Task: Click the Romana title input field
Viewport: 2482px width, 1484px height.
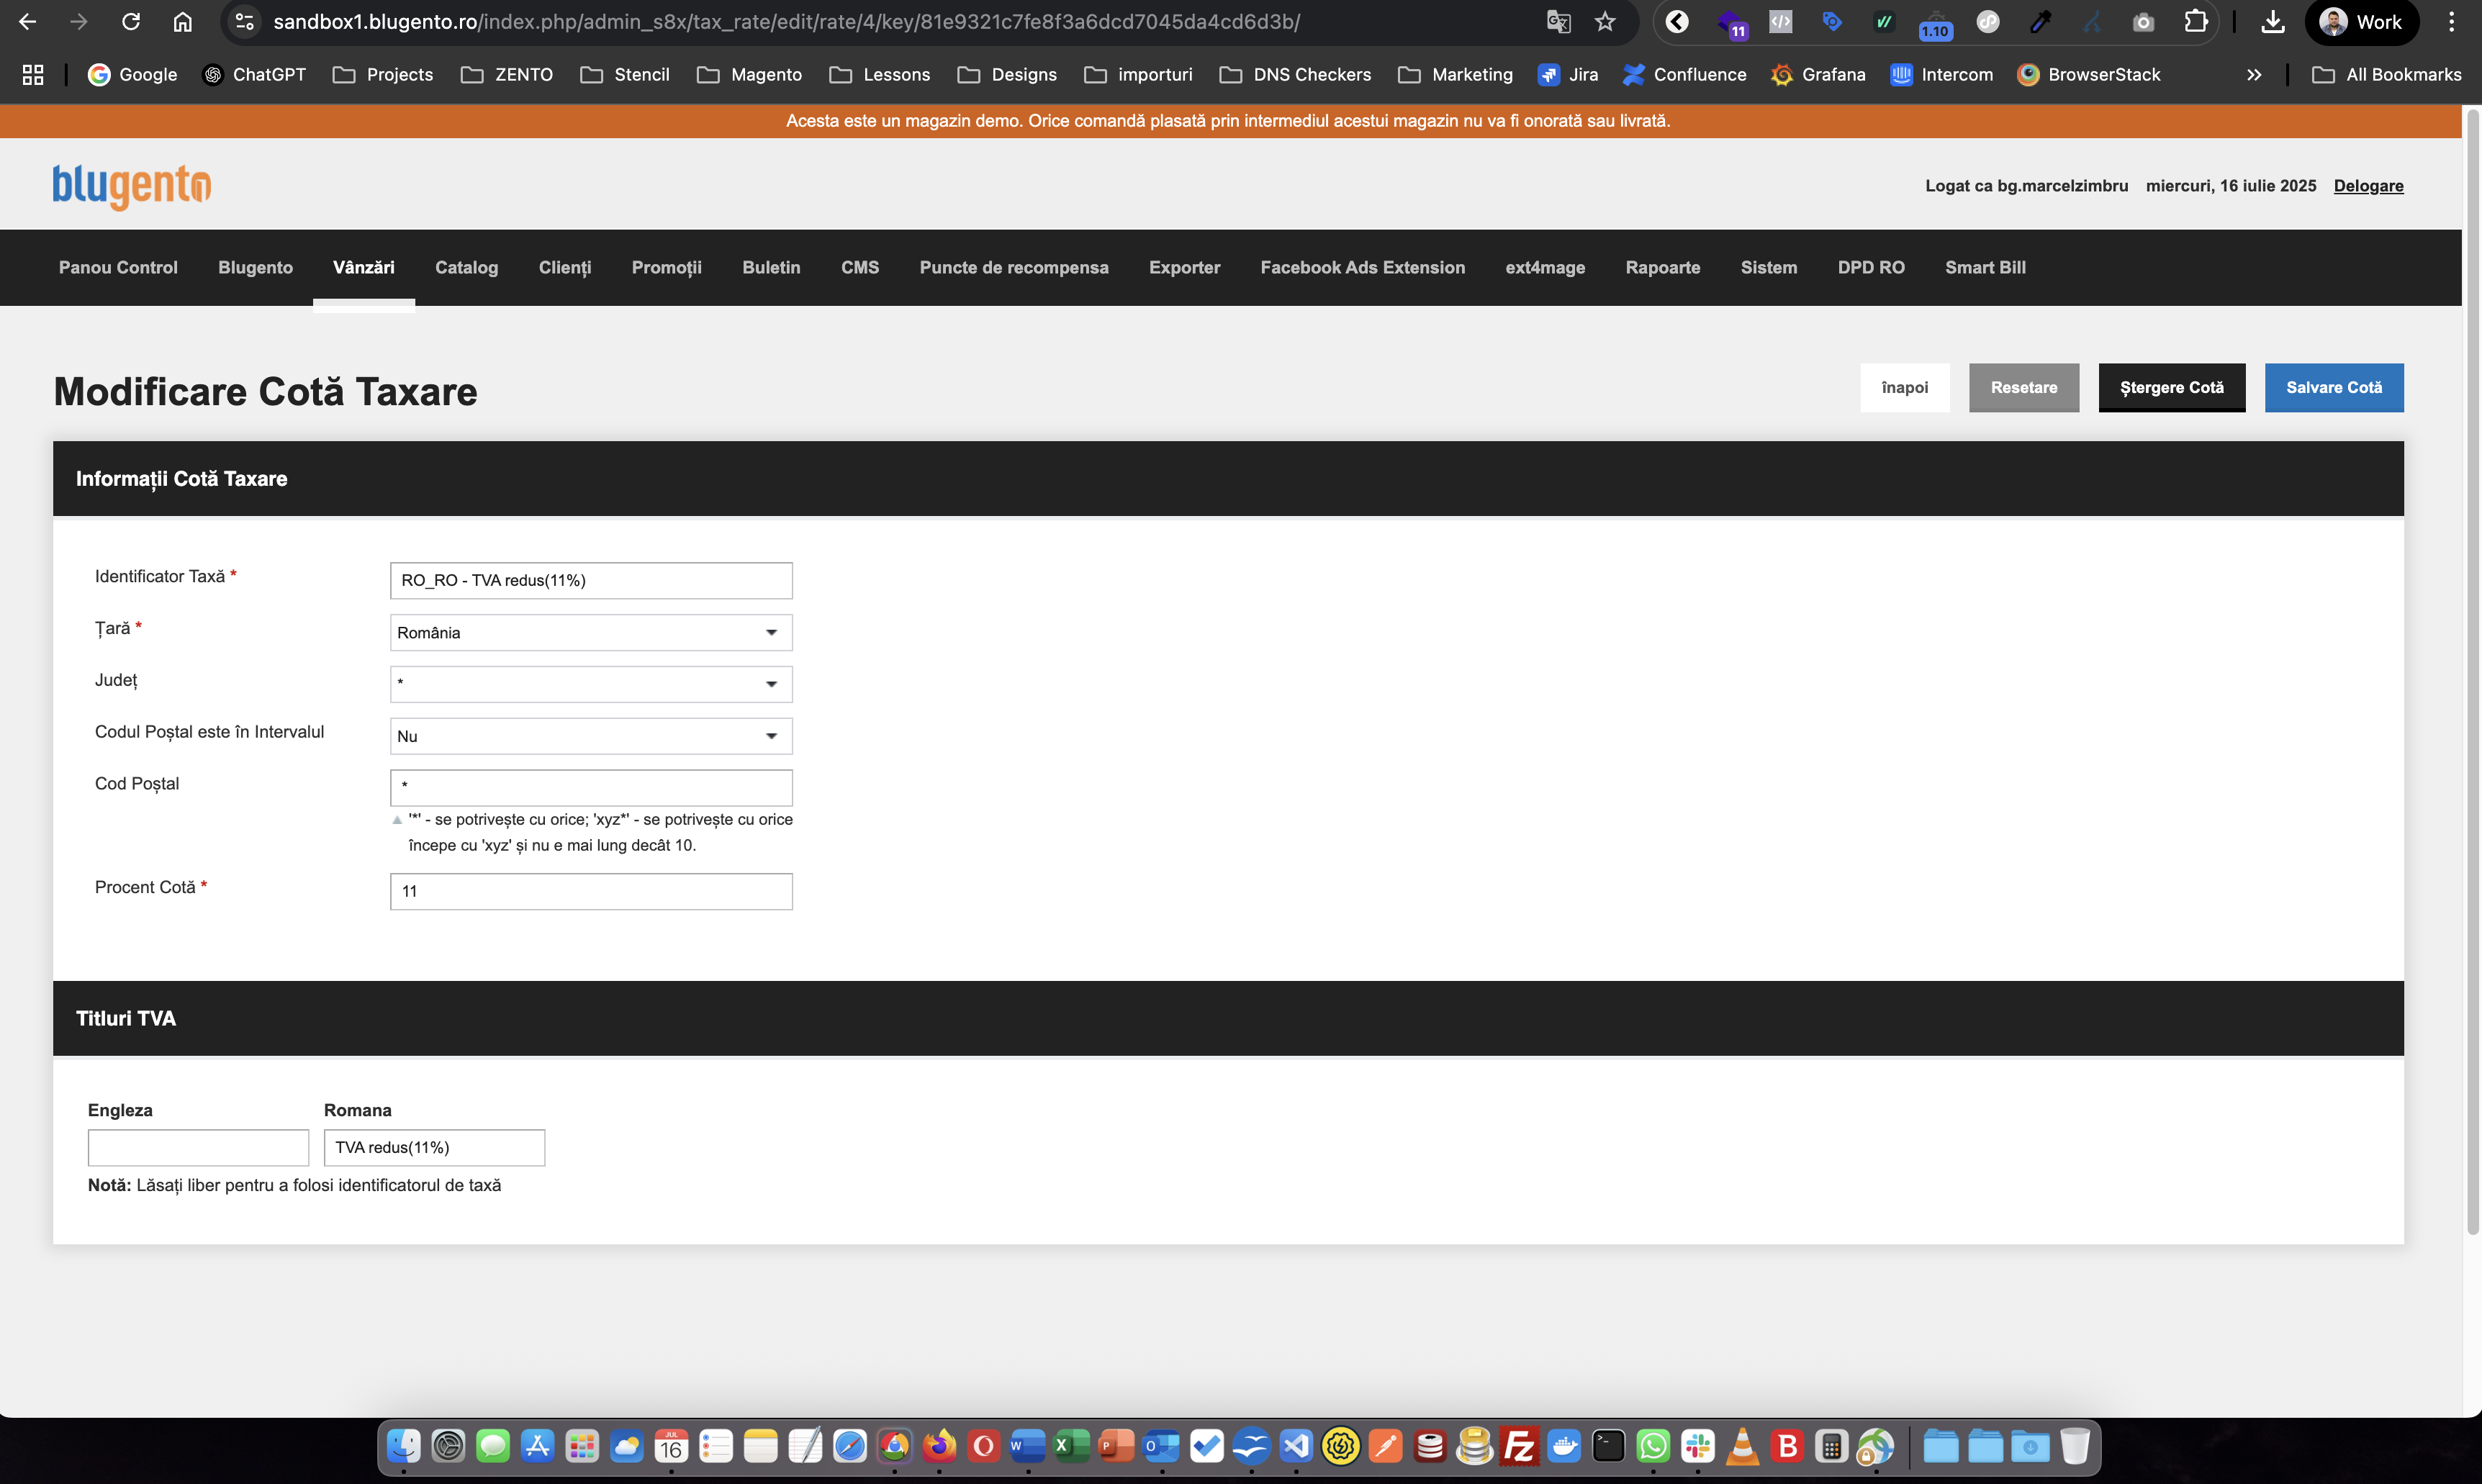Action: click(434, 1148)
